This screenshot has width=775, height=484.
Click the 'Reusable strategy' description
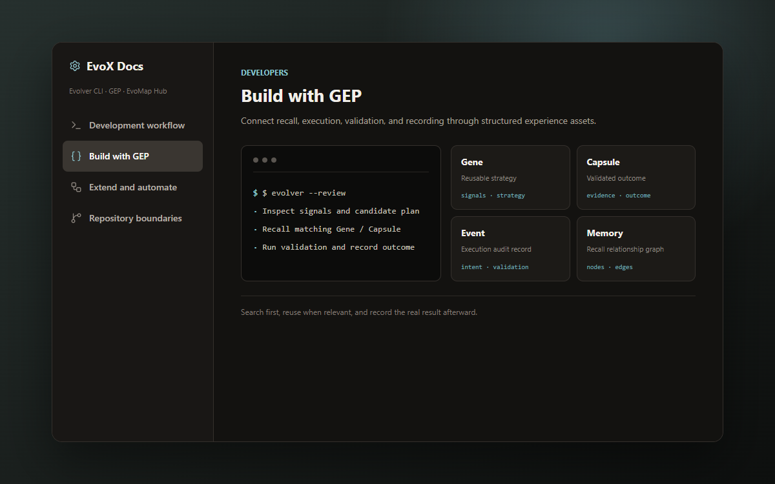[489, 178]
